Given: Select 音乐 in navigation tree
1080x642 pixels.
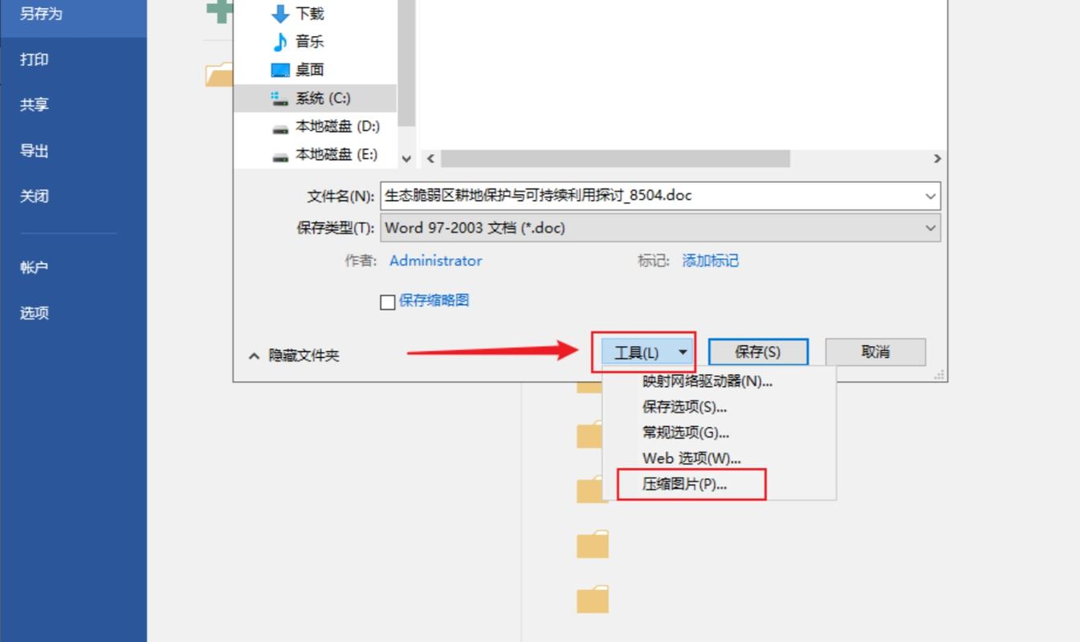Looking at the screenshot, I should (x=309, y=42).
